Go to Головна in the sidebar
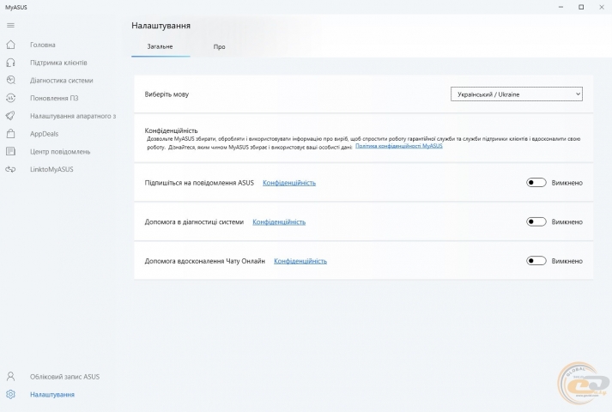The width and height of the screenshot is (612, 412). (43, 45)
